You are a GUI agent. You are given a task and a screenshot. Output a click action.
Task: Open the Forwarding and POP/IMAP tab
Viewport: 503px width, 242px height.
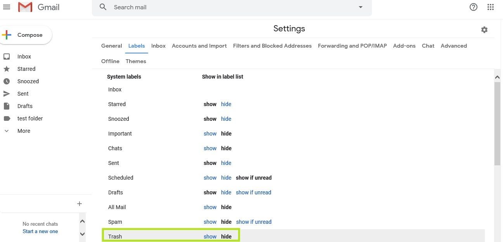click(x=352, y=46)
